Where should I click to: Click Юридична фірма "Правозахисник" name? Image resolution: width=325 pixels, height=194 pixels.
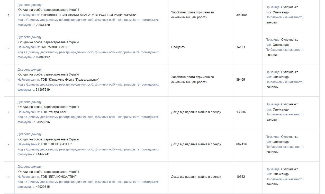(x=70, y=80)
